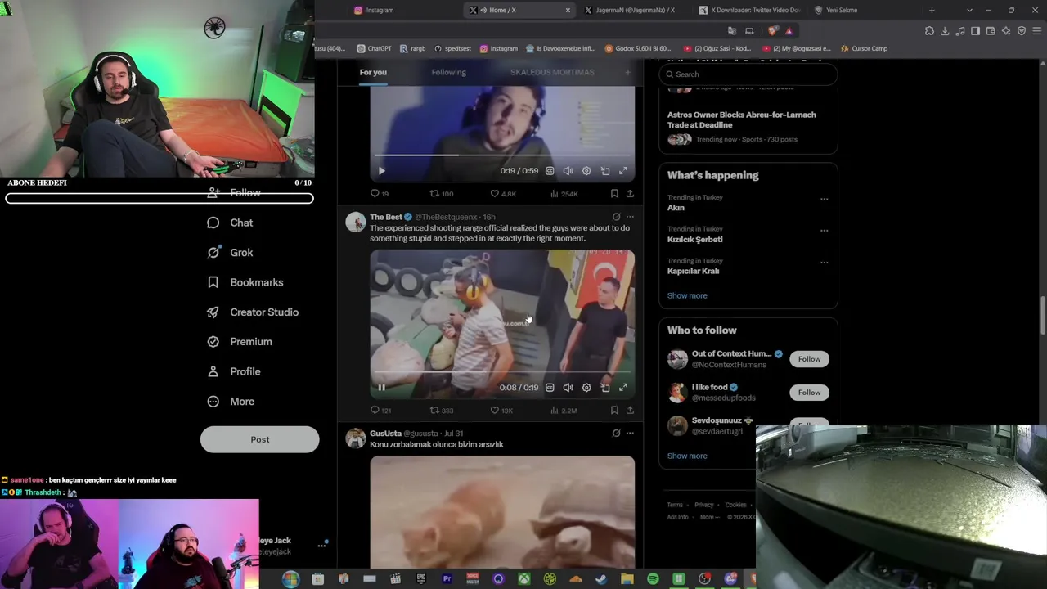The image size is (1047, 589).
Task: Open Premiere Pro from the taskbar
Action: pyautogui.click(x=447, y=579)
